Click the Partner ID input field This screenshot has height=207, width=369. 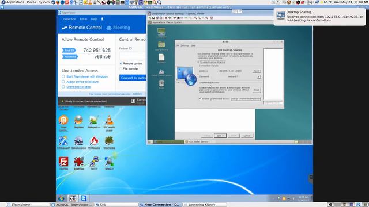click(133, 55)
